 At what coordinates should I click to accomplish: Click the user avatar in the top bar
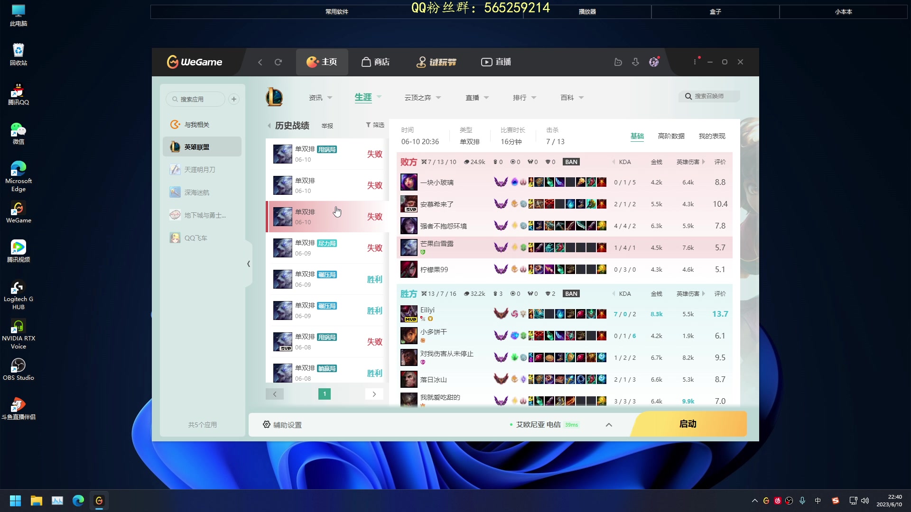click(x=654, y=62)
